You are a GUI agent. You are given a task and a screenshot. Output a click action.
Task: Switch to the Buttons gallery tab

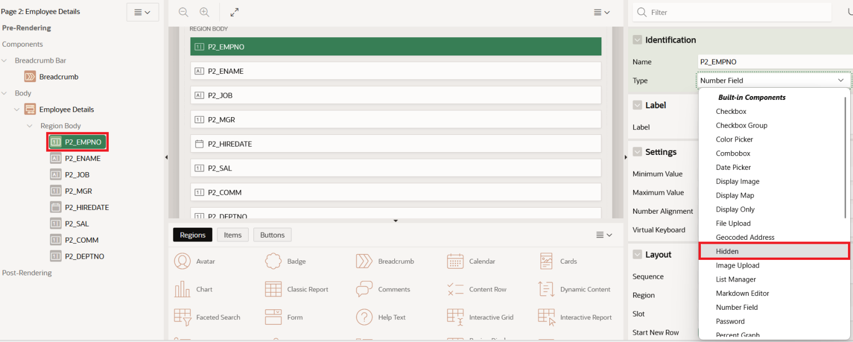click(x=272, y=234)
